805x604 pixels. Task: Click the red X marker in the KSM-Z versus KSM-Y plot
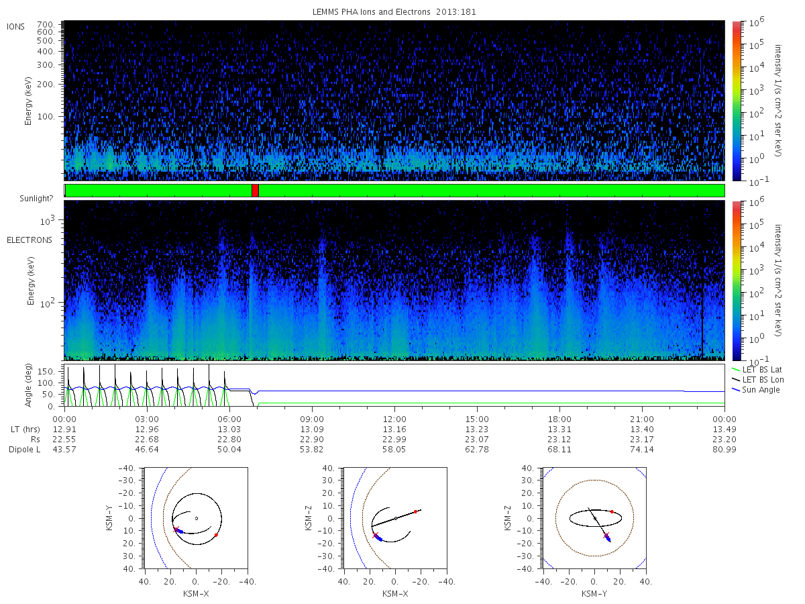coord(606,535)
